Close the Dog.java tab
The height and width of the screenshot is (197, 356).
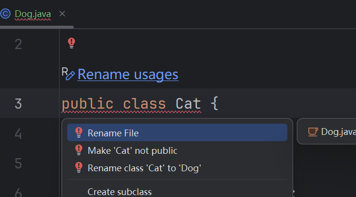[x=62, y=14]
